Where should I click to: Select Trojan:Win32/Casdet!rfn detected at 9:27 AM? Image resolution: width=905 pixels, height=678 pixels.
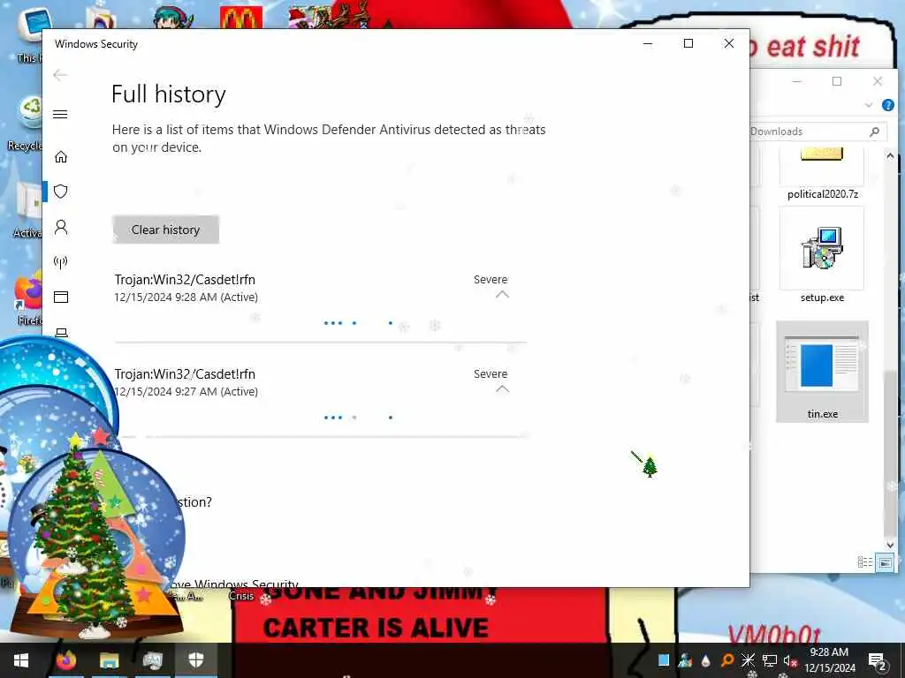click(x=185, y=374)
